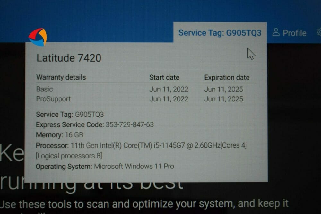
Task: Select the Basic warranty row label
Action: point(44,89)
